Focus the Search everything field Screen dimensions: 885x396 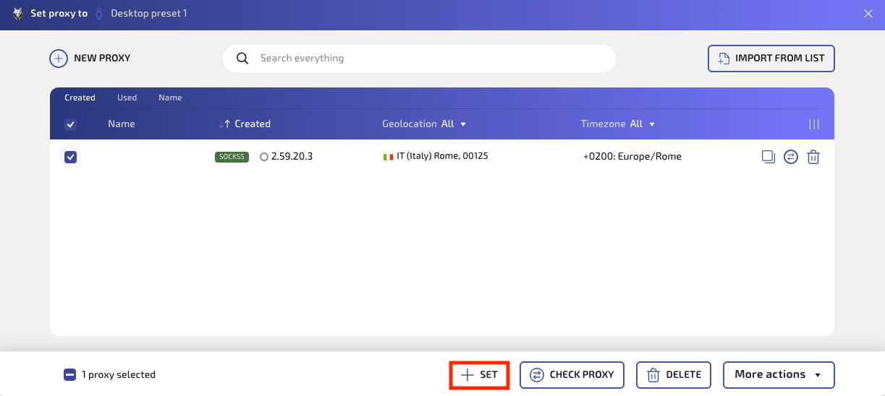[419, 58]
